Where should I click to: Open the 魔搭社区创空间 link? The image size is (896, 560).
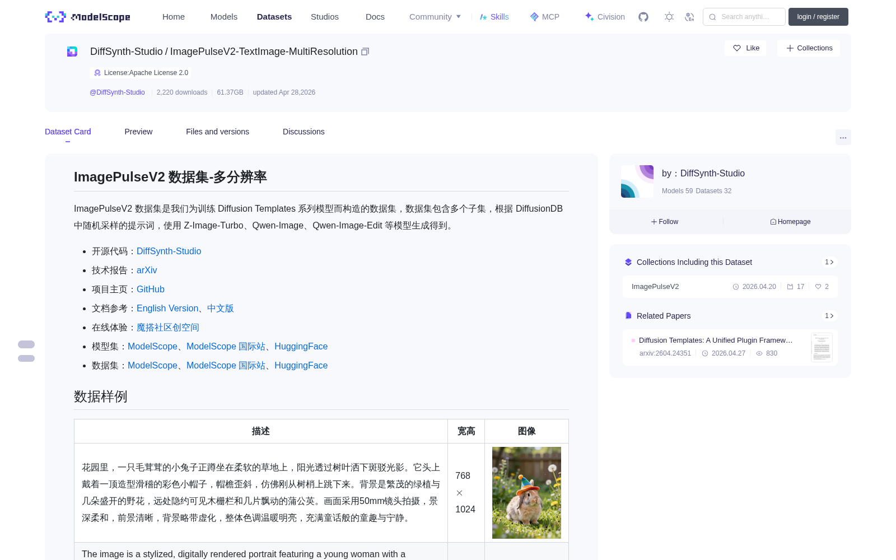168,328
